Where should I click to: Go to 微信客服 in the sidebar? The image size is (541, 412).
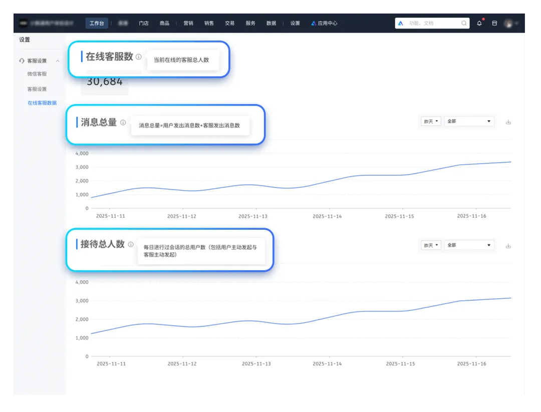37,74
